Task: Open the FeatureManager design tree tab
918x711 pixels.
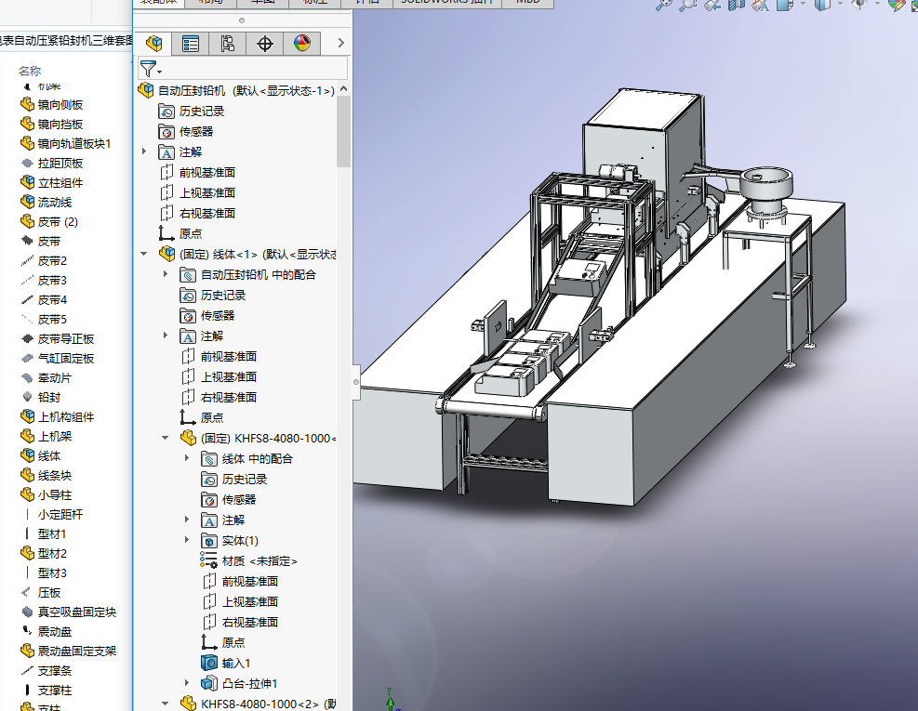Action: [154, 43]
